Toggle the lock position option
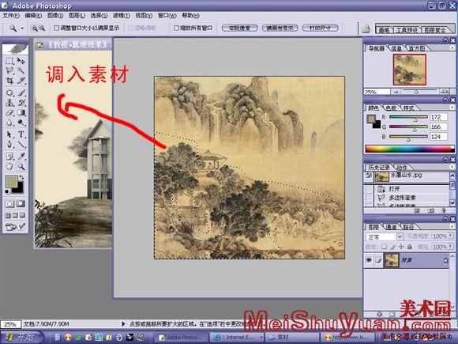458x344 pixels. [401, 247]
